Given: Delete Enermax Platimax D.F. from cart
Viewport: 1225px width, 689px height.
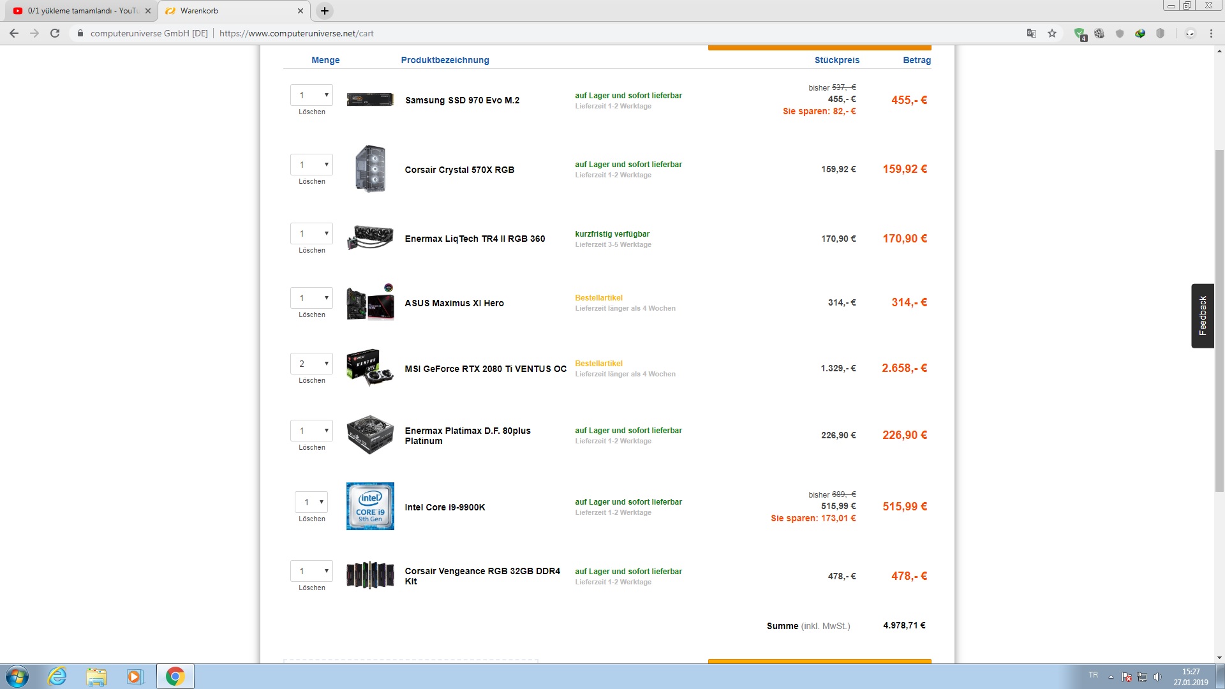Looking at the screenshot, I should [312, 448].
